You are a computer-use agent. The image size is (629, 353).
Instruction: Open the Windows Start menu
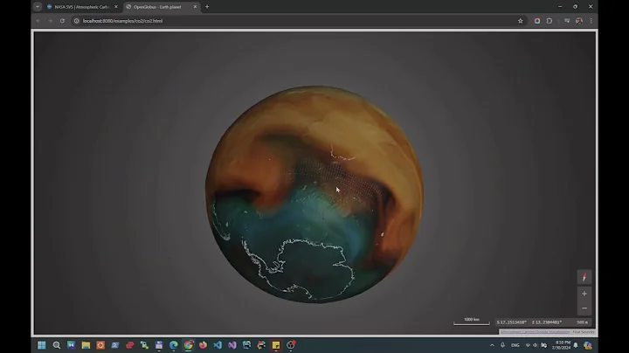coord(42,345)
